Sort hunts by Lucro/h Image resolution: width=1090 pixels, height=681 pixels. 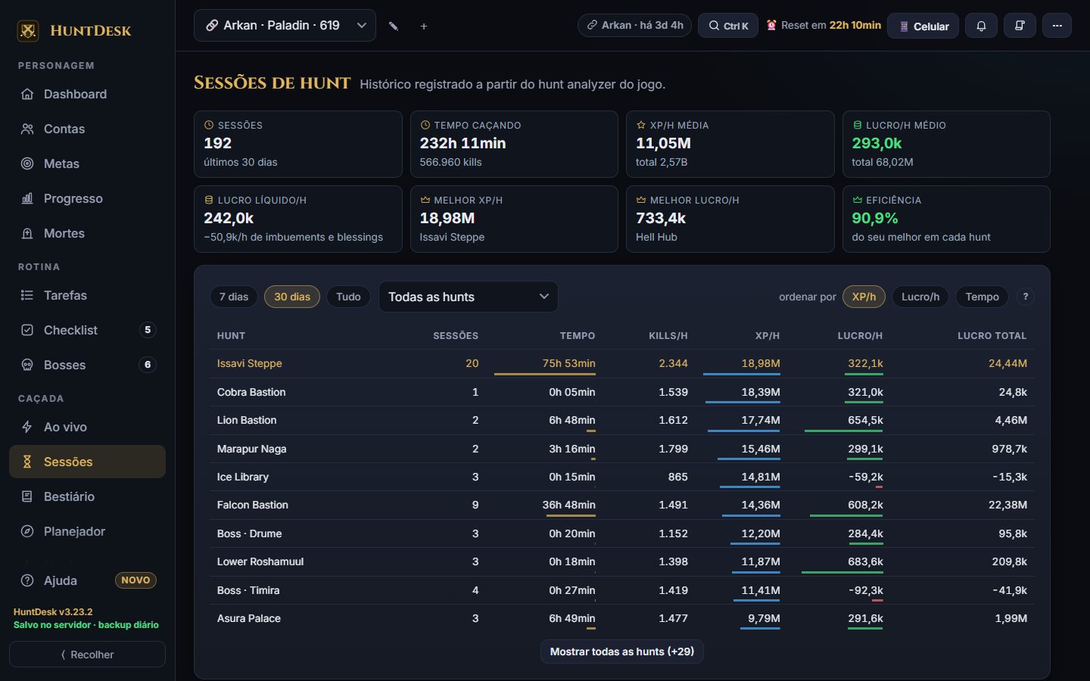coord(920,297)
